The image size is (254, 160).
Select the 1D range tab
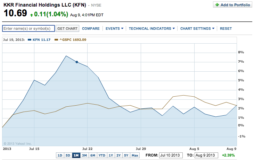[60, 155]
